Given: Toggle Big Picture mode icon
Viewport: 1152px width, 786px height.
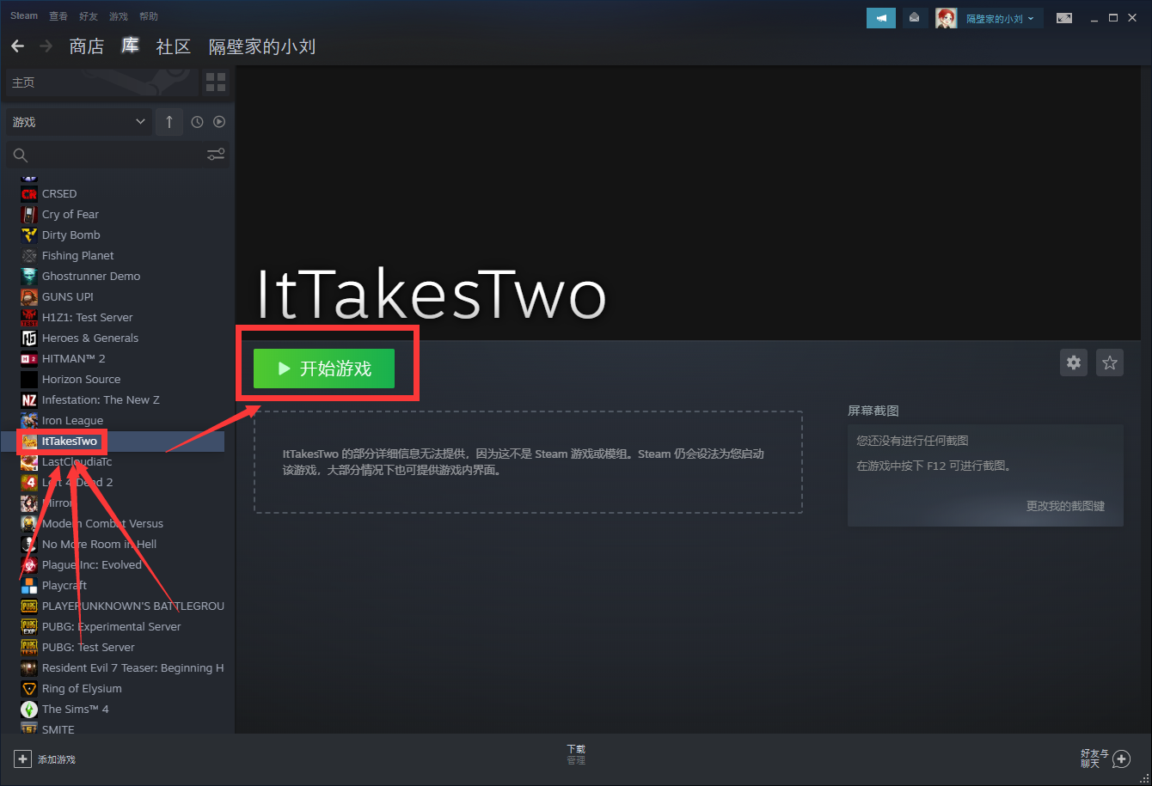Looking at the screenshot, I should 1064,18.
